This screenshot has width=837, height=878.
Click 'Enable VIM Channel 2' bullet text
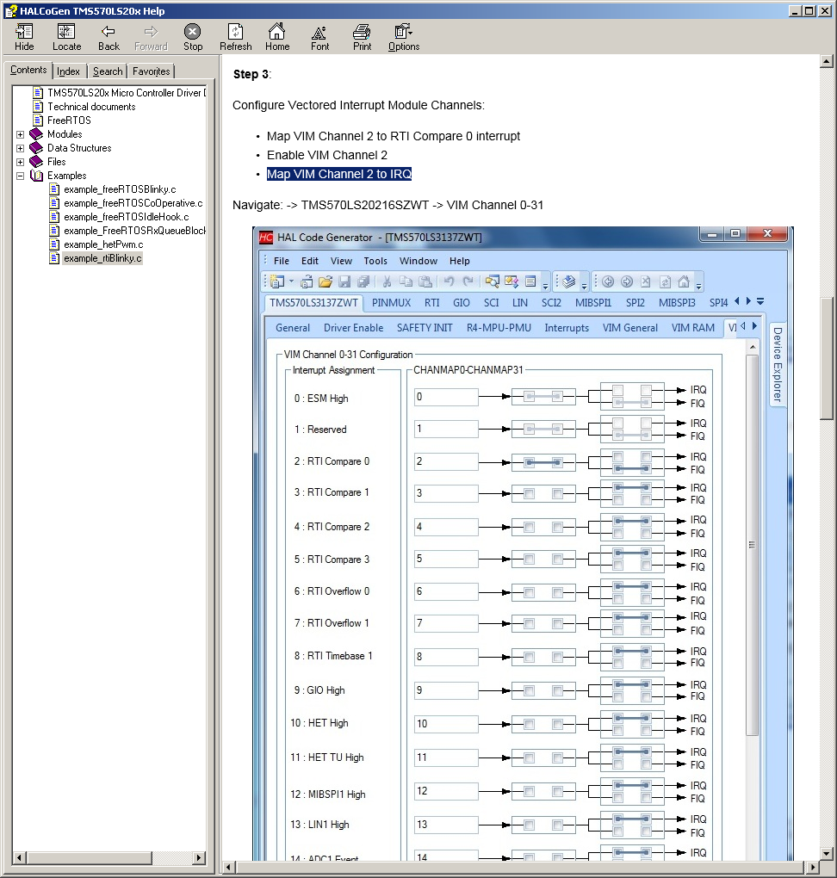click(x=326, y=155)
